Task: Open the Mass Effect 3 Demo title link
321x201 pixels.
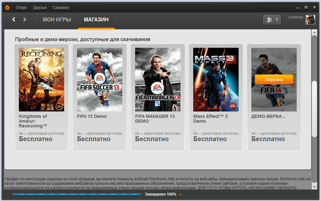Action: (x=210, y=119)
